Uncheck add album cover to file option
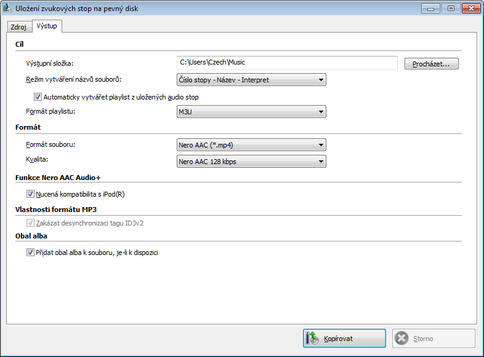Screen dimensions: 484x357 [x=30, y=253]
